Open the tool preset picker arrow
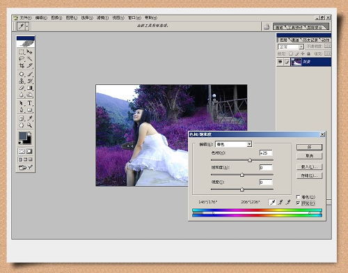The width and height of the screenshot is (348, 273). [x=27, y=26]
